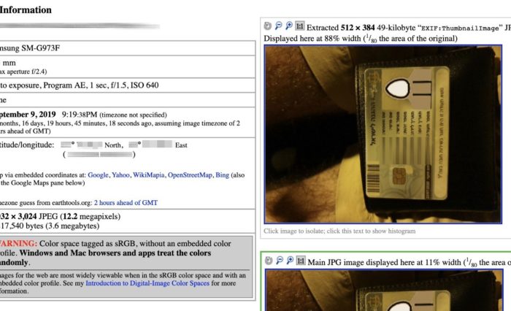Click the Samsung SM-G973F camera model cell

pyautogui.click(x=128, y=48)
